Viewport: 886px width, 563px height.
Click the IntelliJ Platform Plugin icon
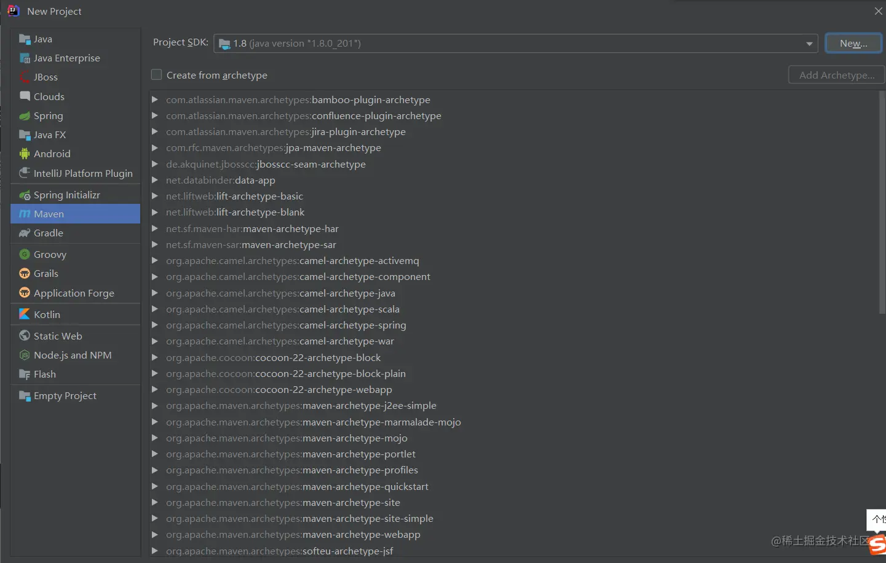pos(25,173)
